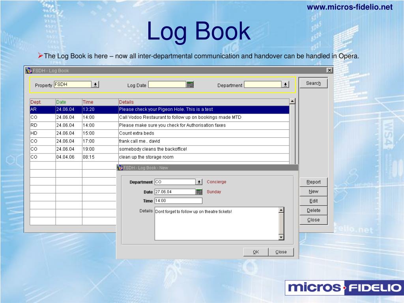
Task: Click the 04.04.06 date cell
Action: [x=69, y=157]
